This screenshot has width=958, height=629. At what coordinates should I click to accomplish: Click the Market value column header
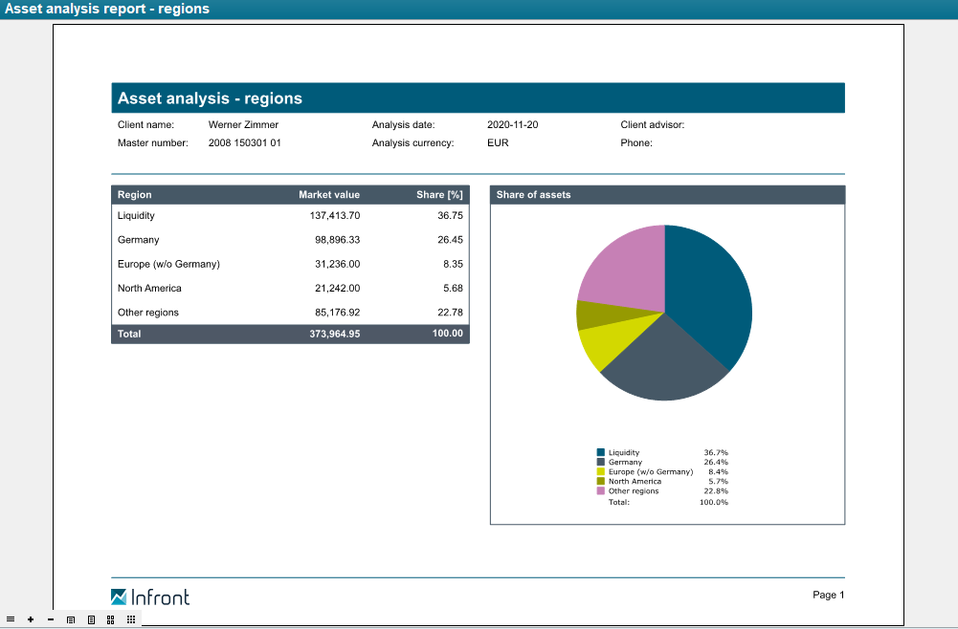tap(328, 195)
